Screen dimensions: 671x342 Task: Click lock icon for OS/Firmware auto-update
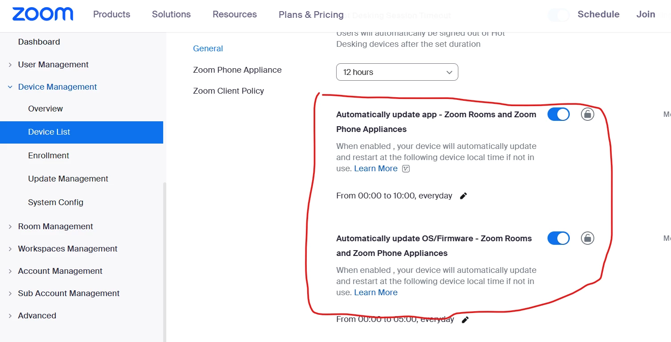[588, 239]
